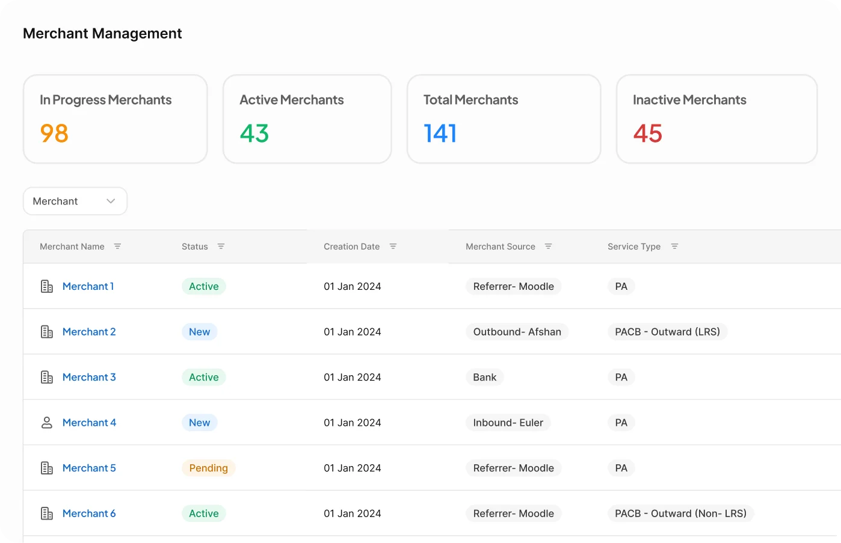Select the Active Merchants card
The width and height of the screenshot is (841, 543).
(x=307, y=119)
